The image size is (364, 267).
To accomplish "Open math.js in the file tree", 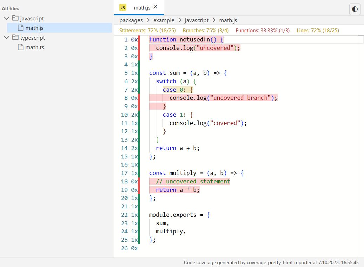I will coord(59,28).
